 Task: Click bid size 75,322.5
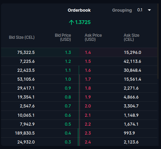(26, 53)
